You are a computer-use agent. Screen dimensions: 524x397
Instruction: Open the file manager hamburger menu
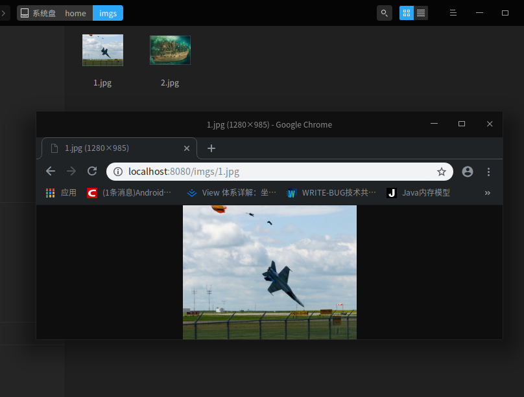(x=453, y=13)
